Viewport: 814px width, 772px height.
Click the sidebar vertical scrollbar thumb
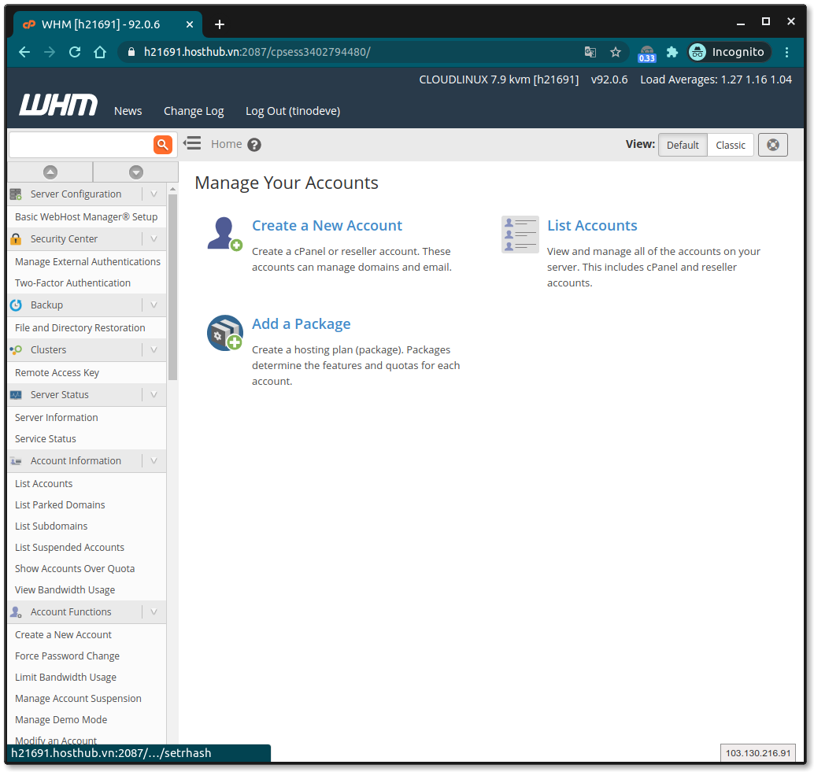(x=173, y=287)
